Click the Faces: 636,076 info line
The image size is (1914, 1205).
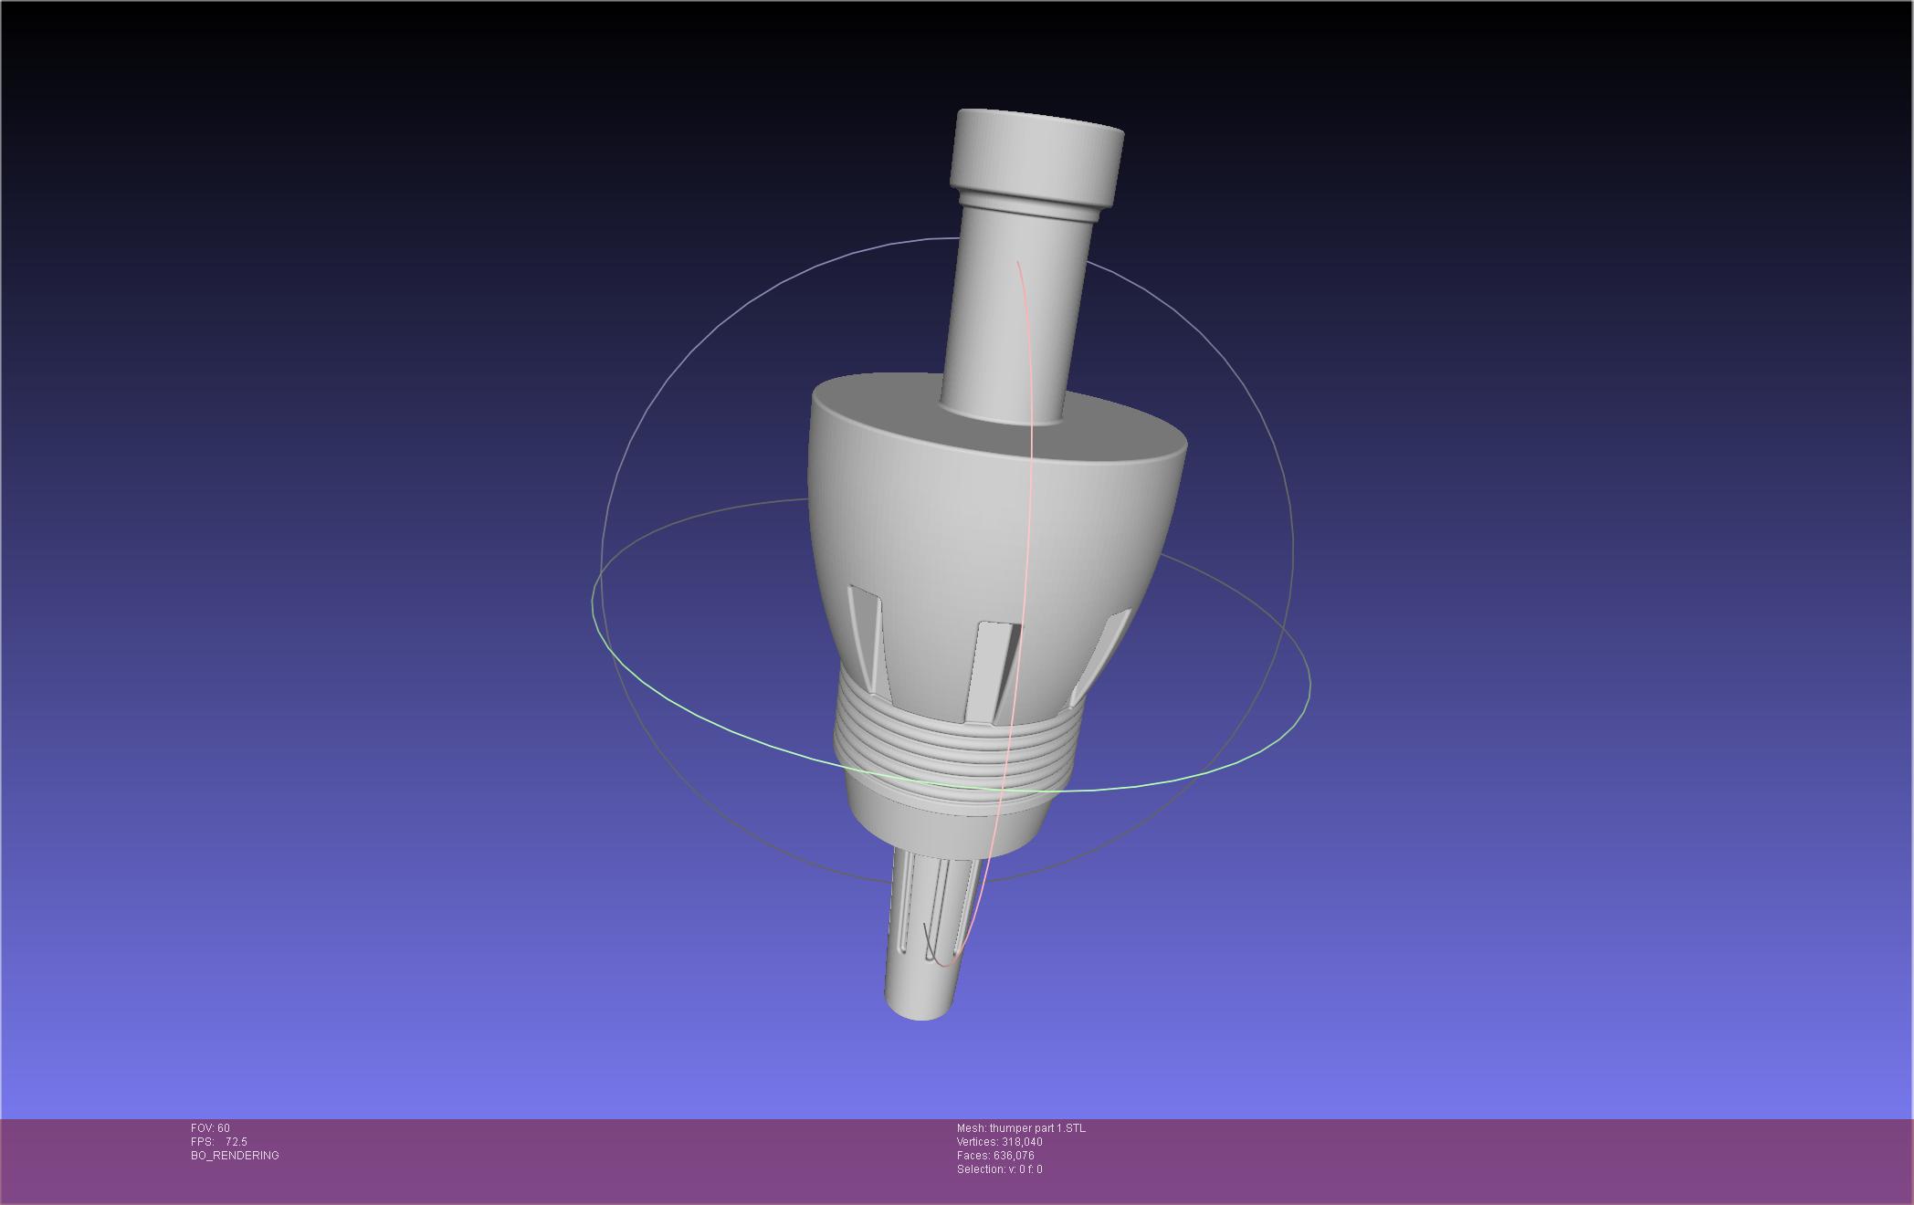(x=995, y=1156)
